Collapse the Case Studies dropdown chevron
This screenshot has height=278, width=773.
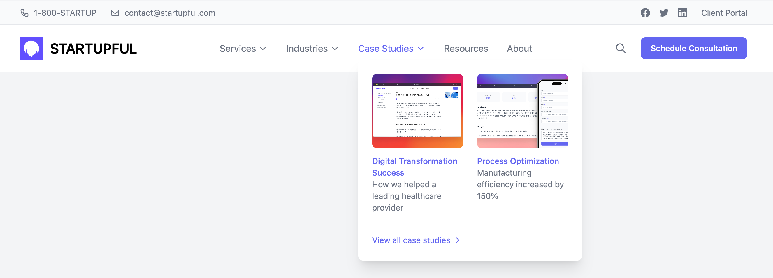421,49
